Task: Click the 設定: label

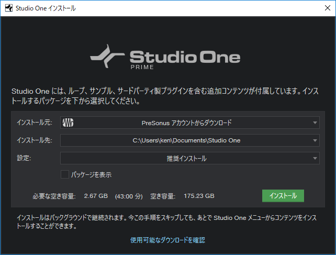Action: (24, 158)
